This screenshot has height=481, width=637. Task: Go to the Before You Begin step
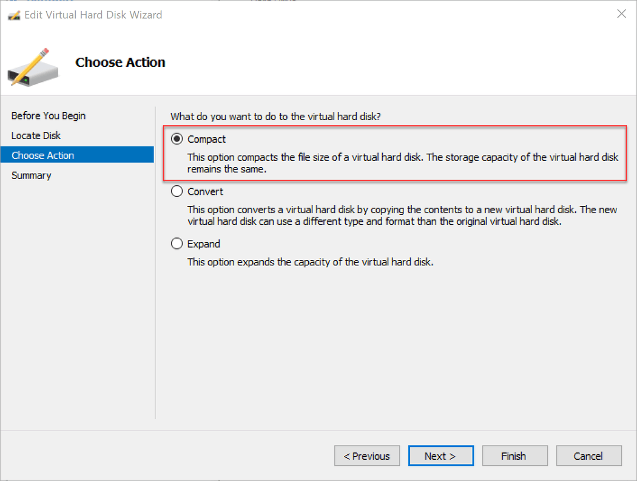48,115
